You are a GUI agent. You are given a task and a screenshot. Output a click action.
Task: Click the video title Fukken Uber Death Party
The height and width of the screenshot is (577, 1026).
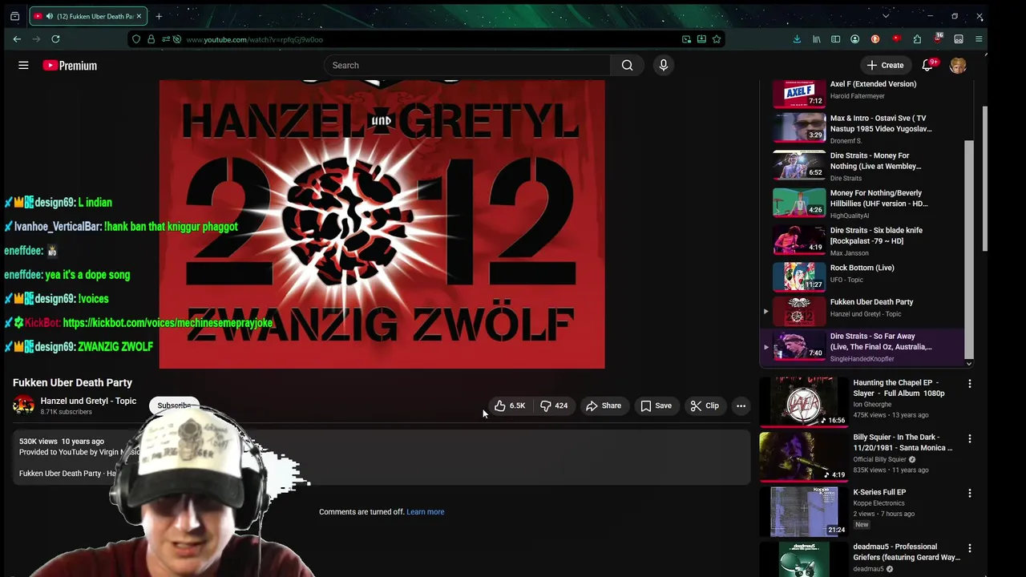pyautogui.click(x=72, y=383)
